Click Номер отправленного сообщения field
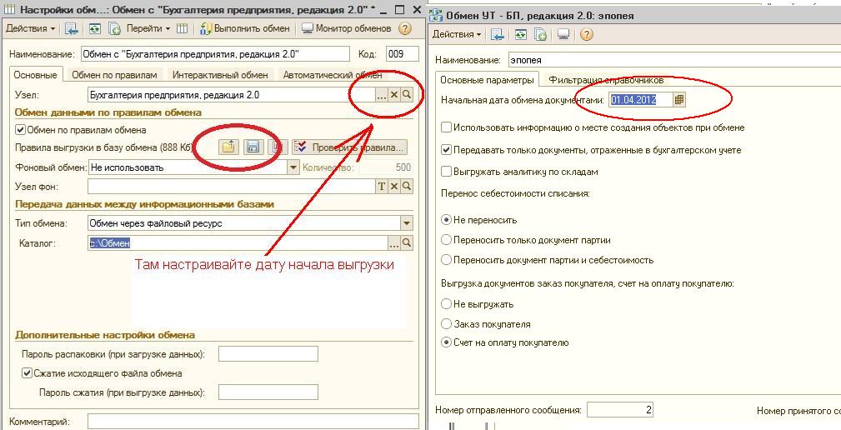Image resolution: width=841 pixels, height=430 pixels. [x=621, y=410]
